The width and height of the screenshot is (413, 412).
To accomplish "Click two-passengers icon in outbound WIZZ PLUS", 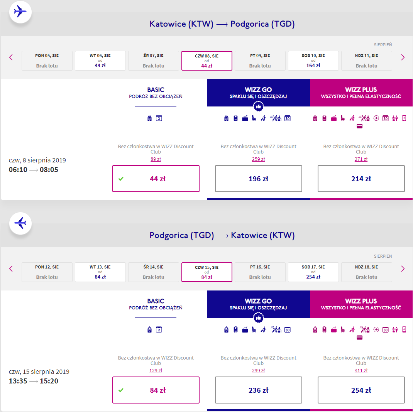I will 394,118.
